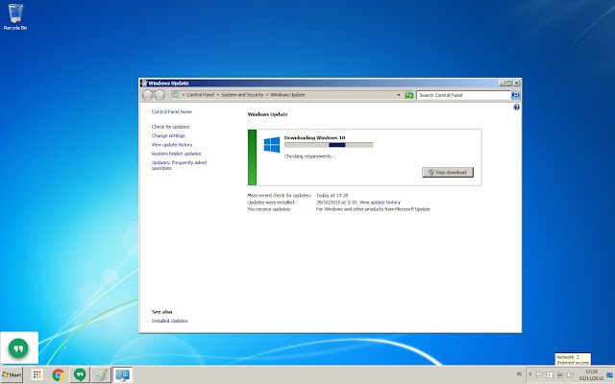Go to Control Panel Home
Image resolution: width=615 pixels, height=384 pixels.
click(172, 111)
